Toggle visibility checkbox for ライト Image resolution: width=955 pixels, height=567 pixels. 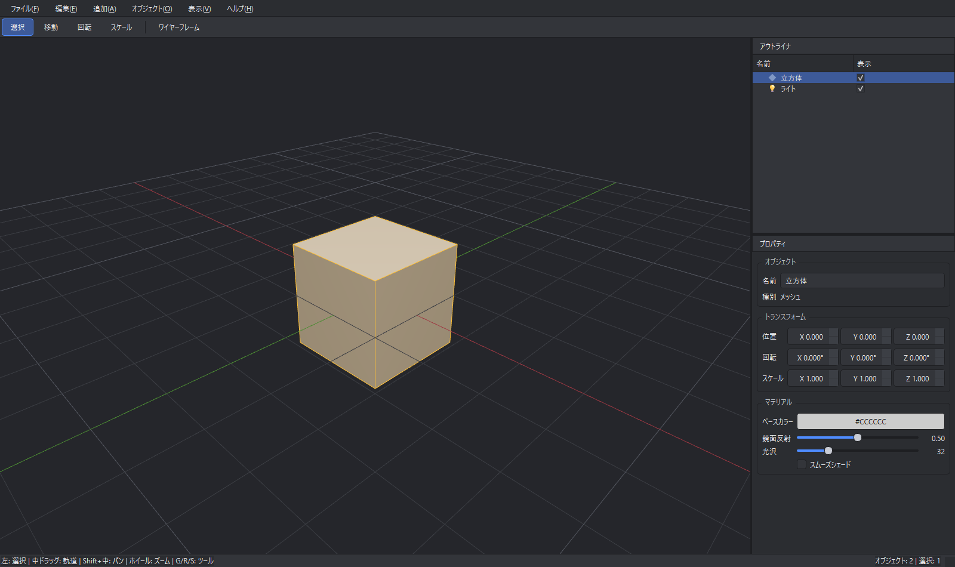pos(861,88)
